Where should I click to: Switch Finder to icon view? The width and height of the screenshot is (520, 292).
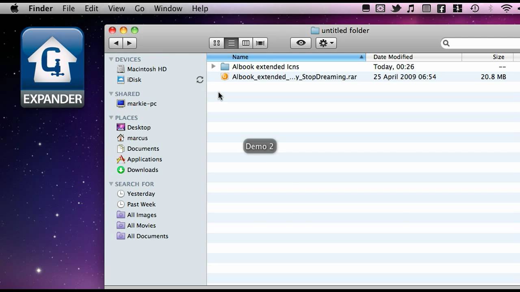[x=217, y=43]
